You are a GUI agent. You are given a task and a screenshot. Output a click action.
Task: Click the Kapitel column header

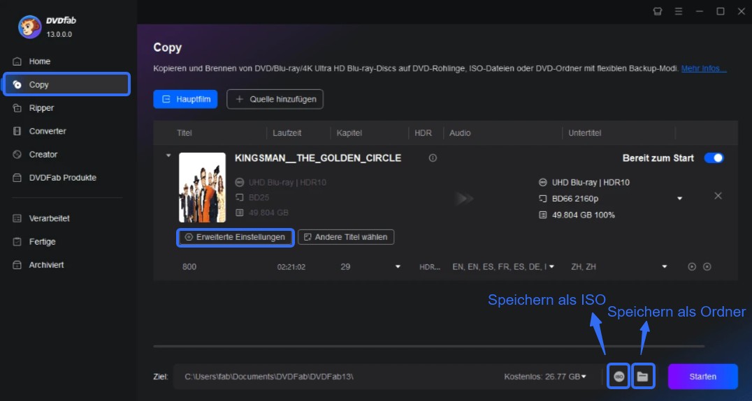349,133
